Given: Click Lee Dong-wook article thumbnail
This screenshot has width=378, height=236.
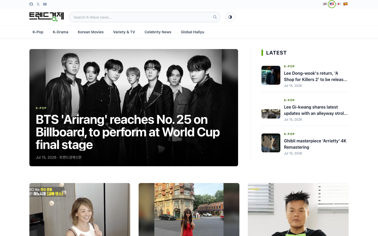Looking at the screenshot, I should [271, 75].
